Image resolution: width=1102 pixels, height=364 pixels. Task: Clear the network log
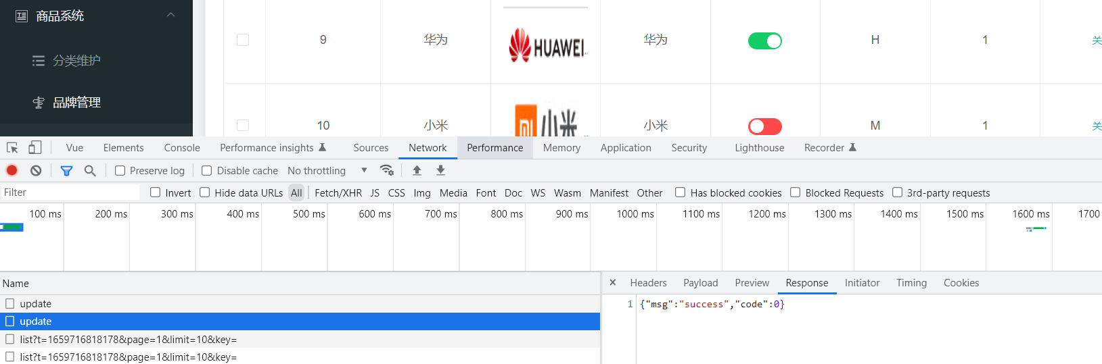coord(36,171)
